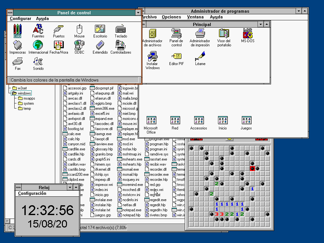Open the Fuentes applet in Panel de control

38,30
